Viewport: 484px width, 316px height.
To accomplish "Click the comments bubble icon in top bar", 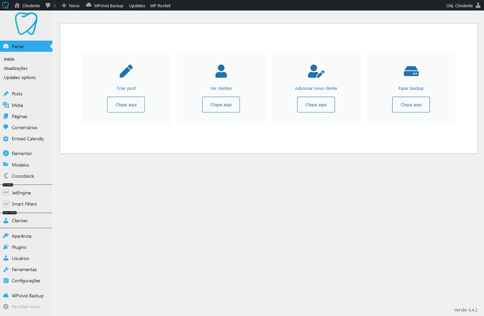I will (x=48, y=6).
